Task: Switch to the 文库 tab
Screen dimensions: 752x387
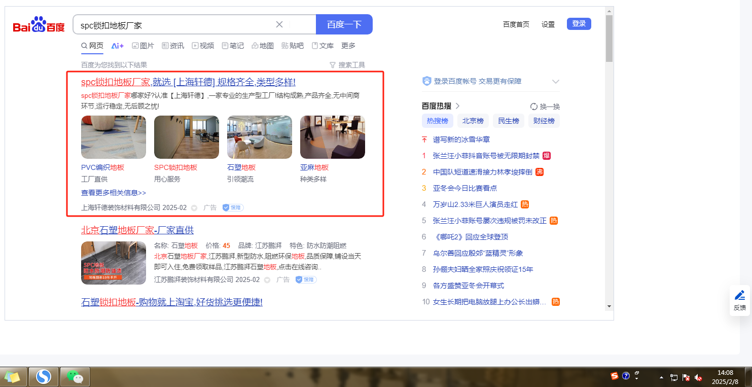Action: coord(323,46)
